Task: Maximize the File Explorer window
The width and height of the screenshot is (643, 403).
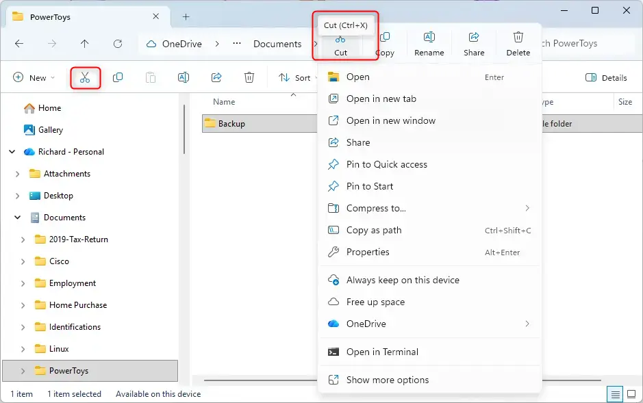Action: [595, 10]
